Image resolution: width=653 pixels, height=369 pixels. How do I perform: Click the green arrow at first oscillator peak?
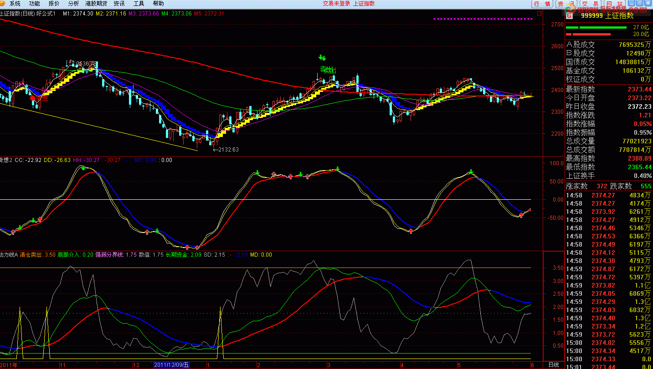tap(83, 168)
